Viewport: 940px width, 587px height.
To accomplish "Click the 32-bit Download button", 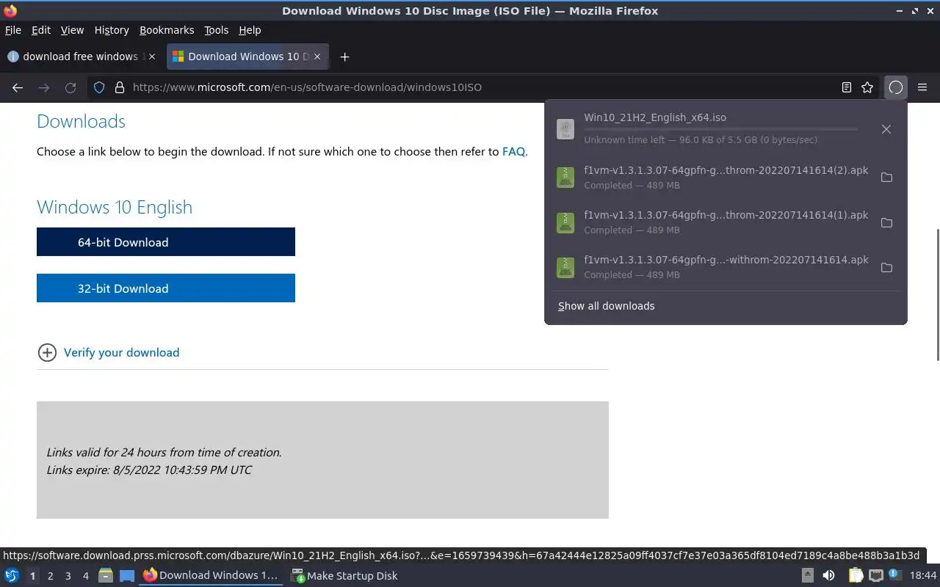I will pyautogui.click(x=166, y=288).
